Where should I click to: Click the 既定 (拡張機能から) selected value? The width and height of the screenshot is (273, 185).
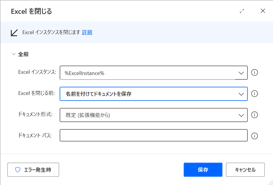(x=88, y=115)
